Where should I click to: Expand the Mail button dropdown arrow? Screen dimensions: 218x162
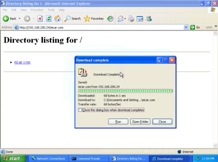click(125, 18)
